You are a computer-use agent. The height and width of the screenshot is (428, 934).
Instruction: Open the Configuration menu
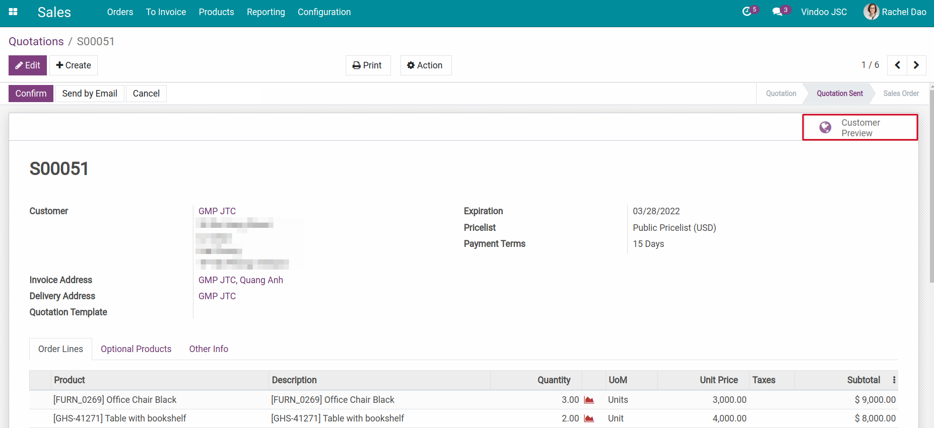pos(324,12)
